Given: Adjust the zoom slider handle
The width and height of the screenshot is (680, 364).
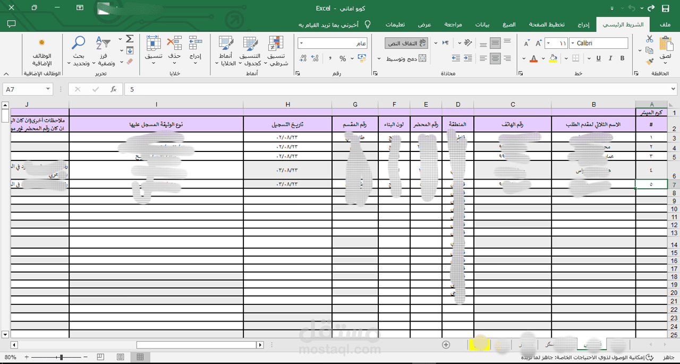Looking at the screenshot, I should tap(62, 357).
